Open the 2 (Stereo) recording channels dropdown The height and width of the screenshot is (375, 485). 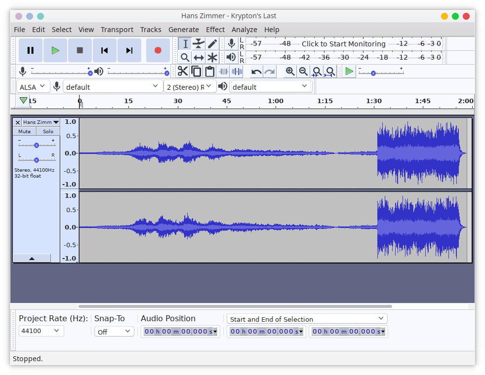[x=189, y=87]
